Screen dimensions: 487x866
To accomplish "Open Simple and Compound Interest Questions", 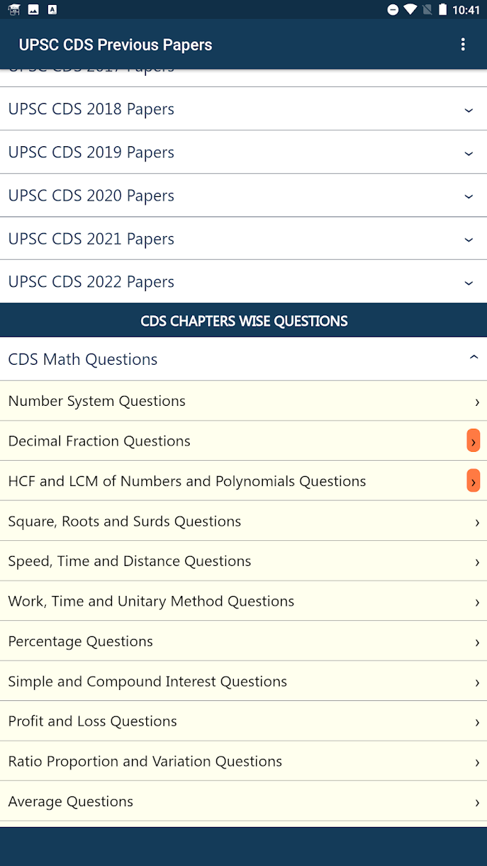I will [243, 682].
